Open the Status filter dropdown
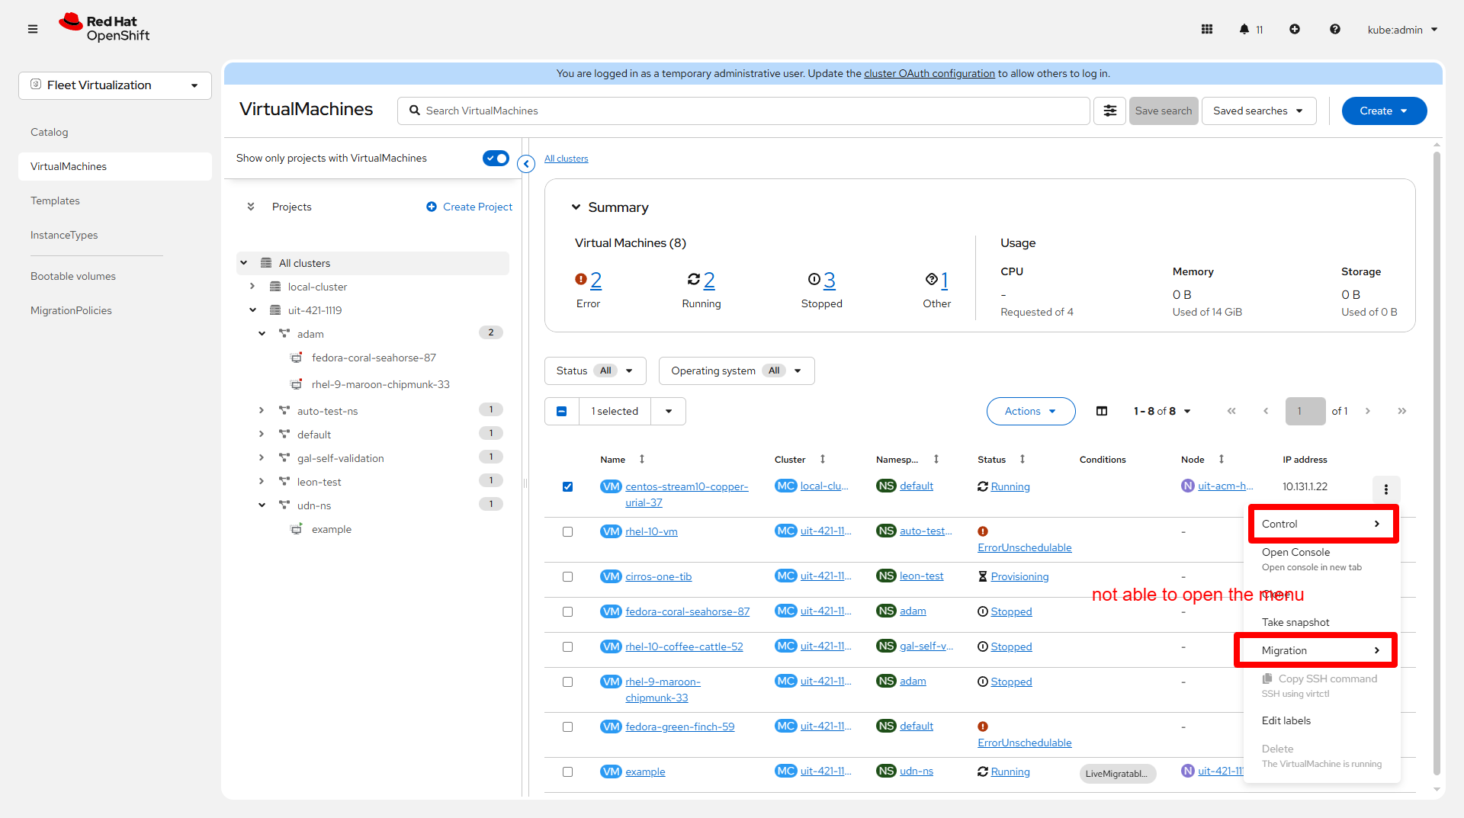Screen dimensions: 1464x818 pos(595,371)
